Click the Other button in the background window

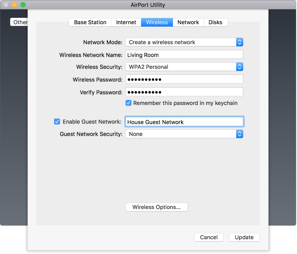click(x=20, y=22)
